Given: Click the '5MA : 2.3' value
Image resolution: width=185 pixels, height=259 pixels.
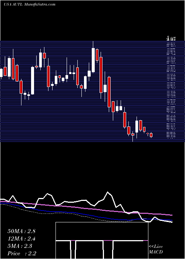Looking at the screenshot, I should [20, 246].
